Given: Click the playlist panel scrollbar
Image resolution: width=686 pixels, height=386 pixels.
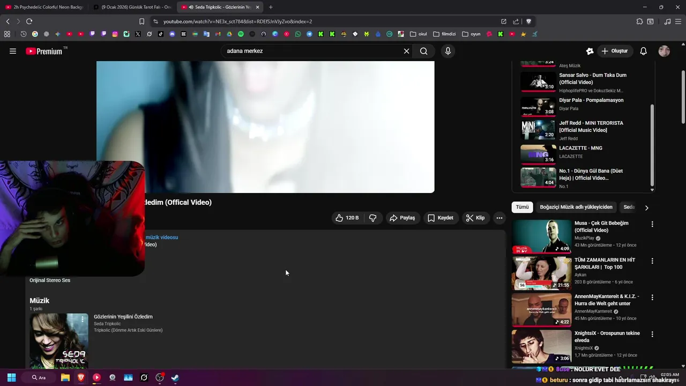Looking at the screenshot, I should (652, 145).
